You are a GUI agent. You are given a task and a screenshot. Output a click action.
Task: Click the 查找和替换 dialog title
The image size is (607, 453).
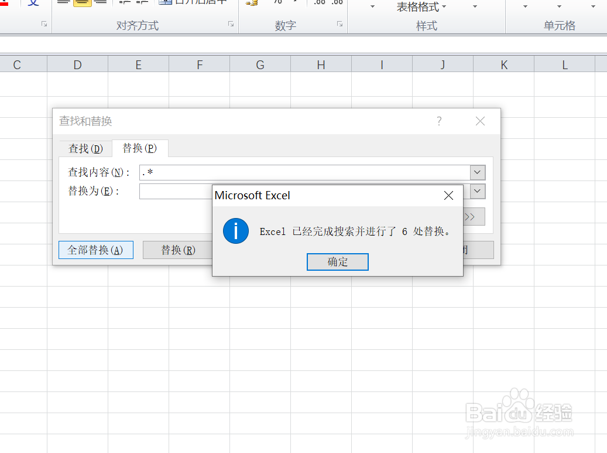pyautogui.click(x=85, y=121)
